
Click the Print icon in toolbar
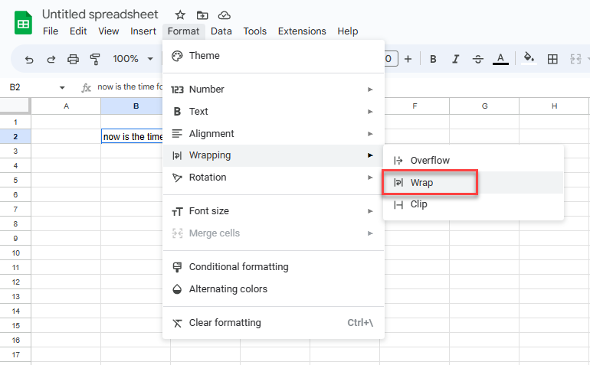tap(73, 59)
